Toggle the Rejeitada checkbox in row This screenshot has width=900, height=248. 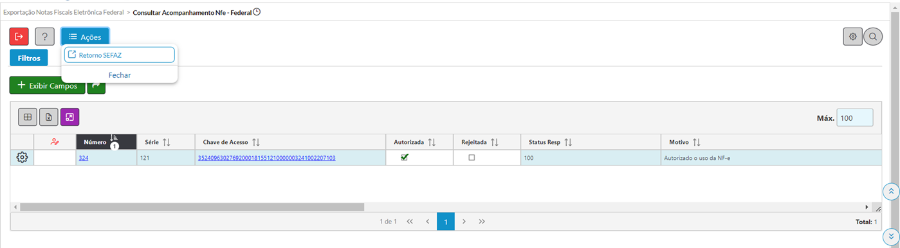click(x=472, y=157)
